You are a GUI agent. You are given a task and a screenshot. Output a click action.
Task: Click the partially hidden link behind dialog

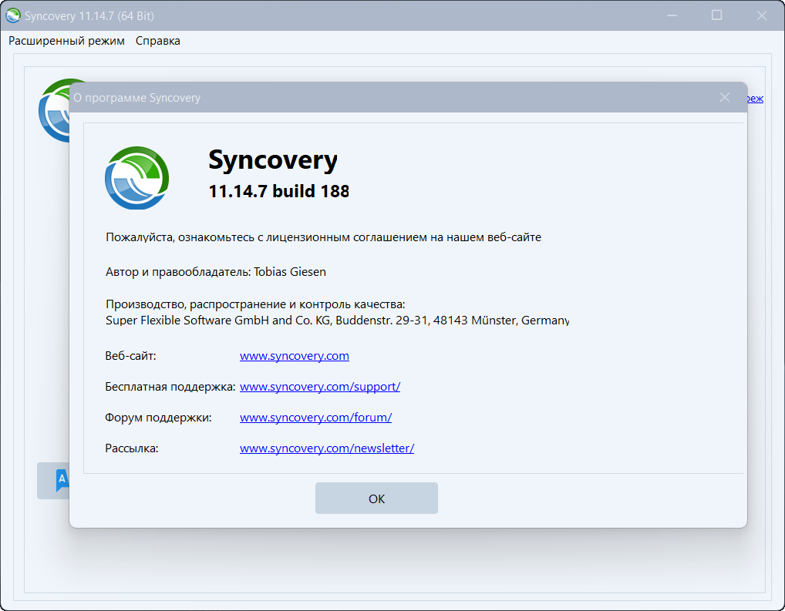[755, 98]
